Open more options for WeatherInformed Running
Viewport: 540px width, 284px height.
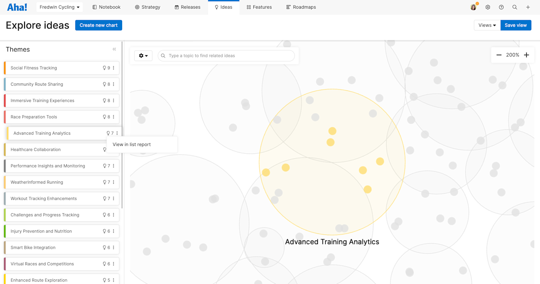(x=113, y=182)
